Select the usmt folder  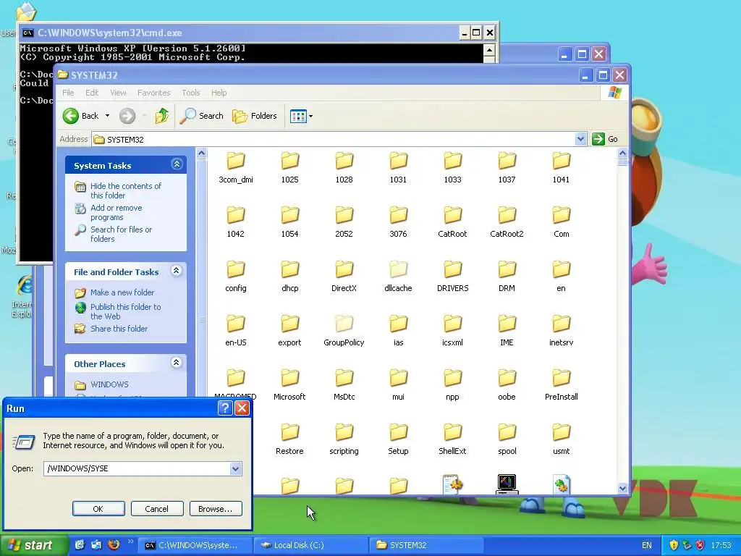click(x=562, y=439)
